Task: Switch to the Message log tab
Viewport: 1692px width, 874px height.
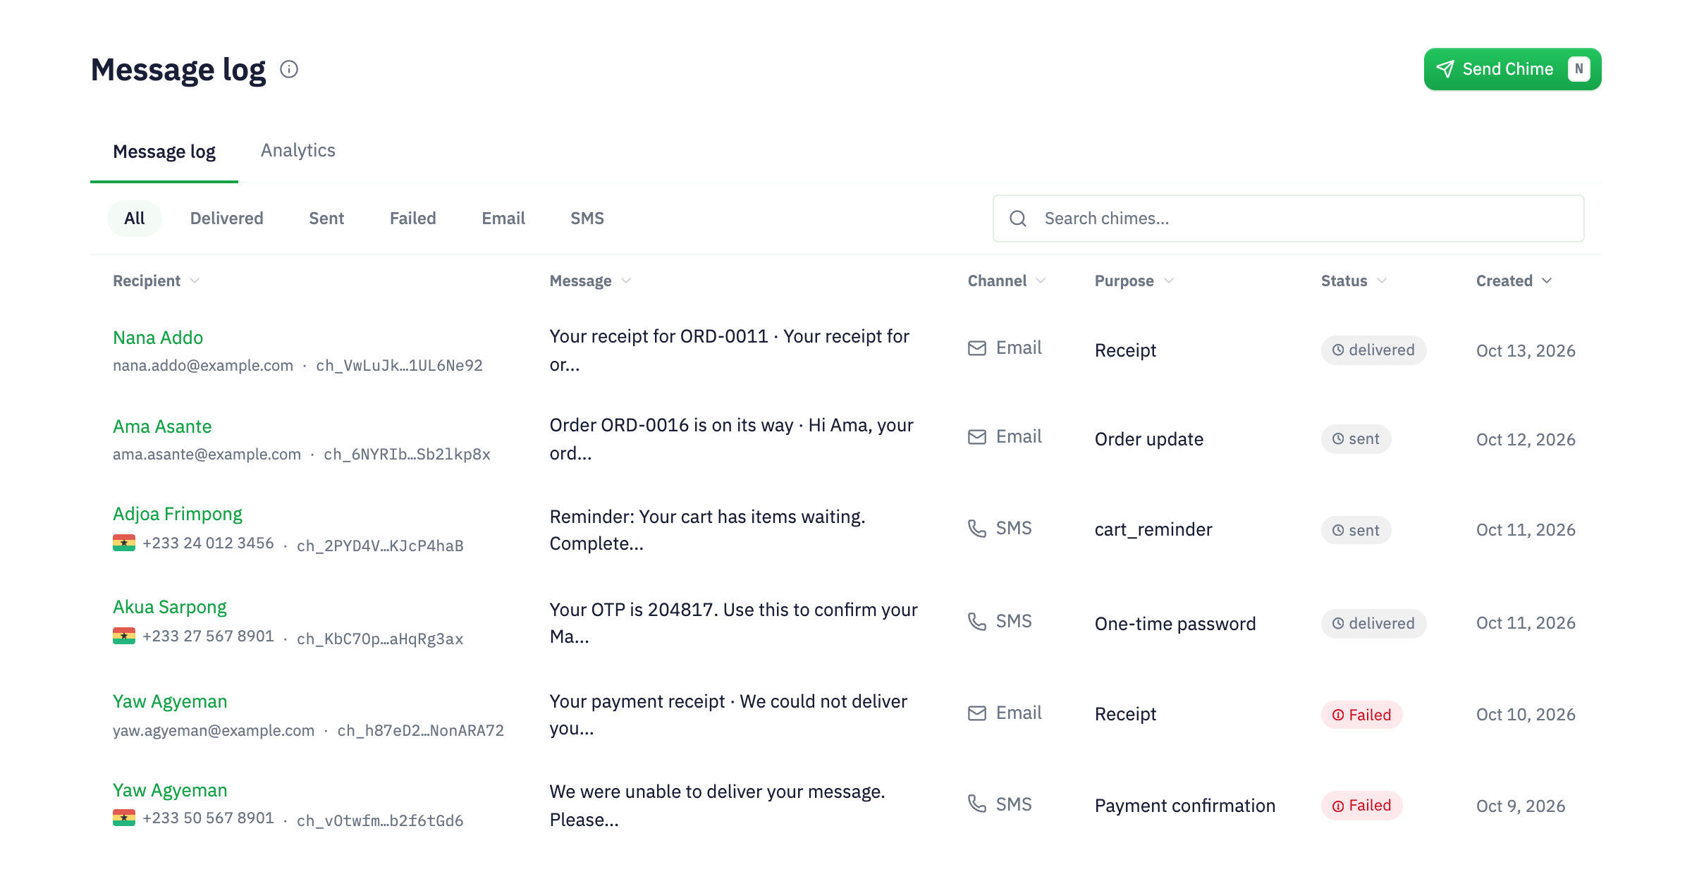Action: (x=164, y=152)
